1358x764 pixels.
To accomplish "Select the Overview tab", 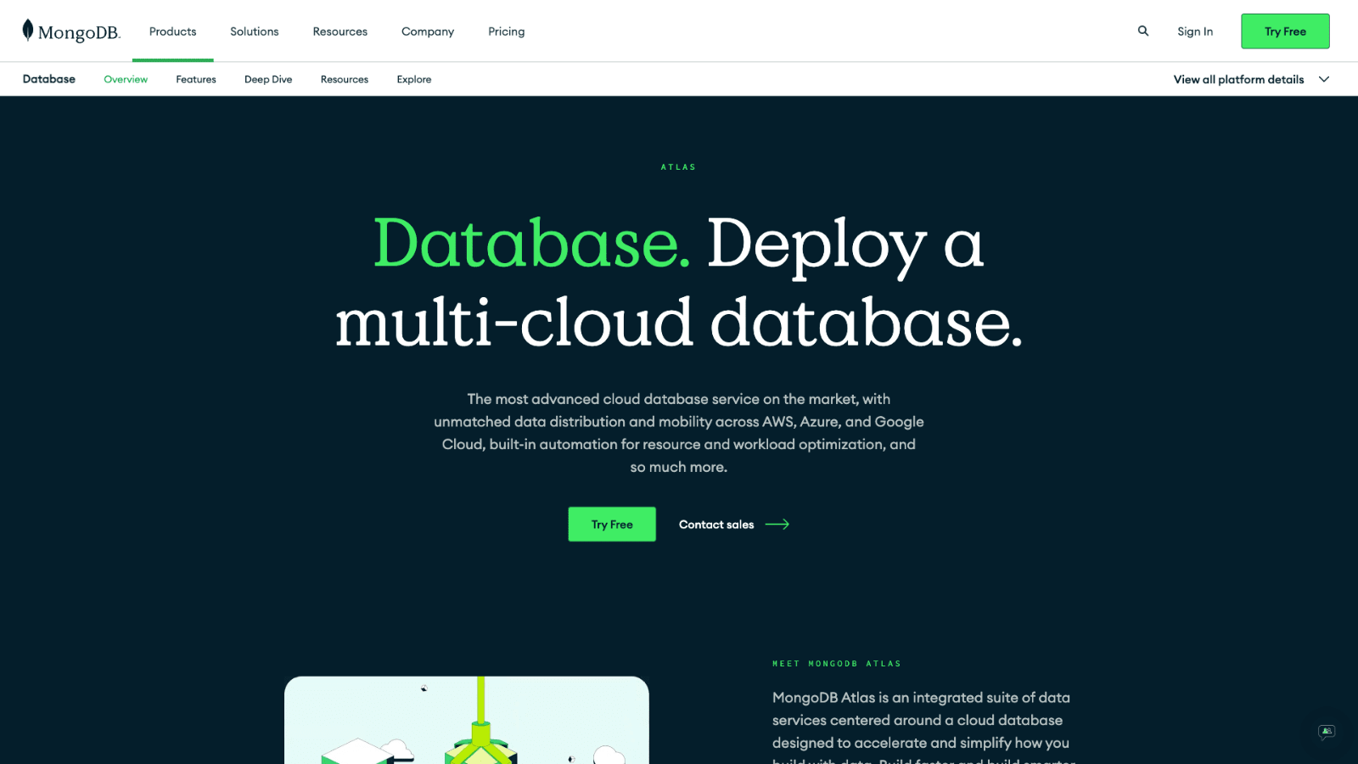I will click(126, 79).
